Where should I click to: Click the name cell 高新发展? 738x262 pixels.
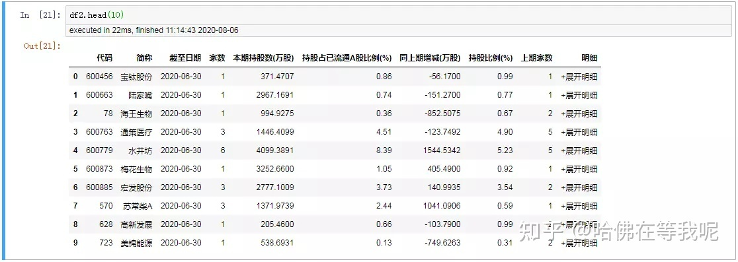(x=136, y=224)
